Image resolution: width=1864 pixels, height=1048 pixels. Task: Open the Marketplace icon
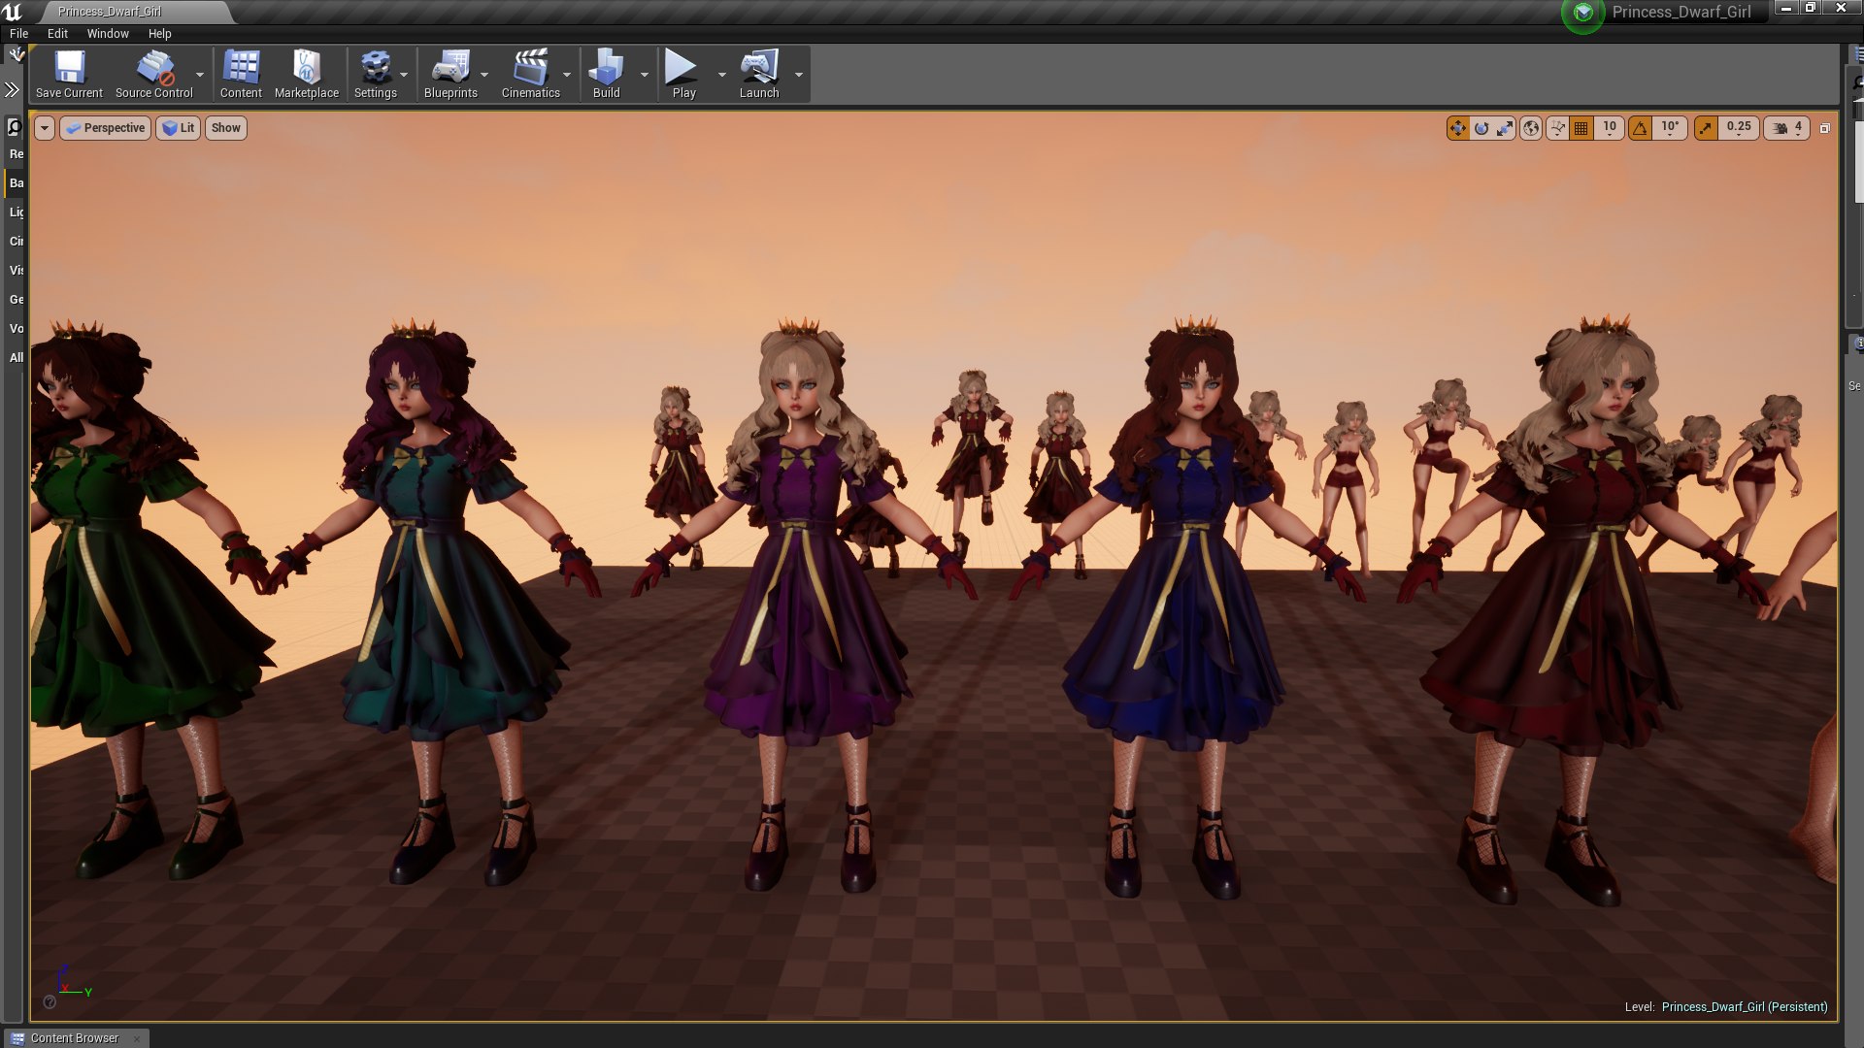pos(307,74)
